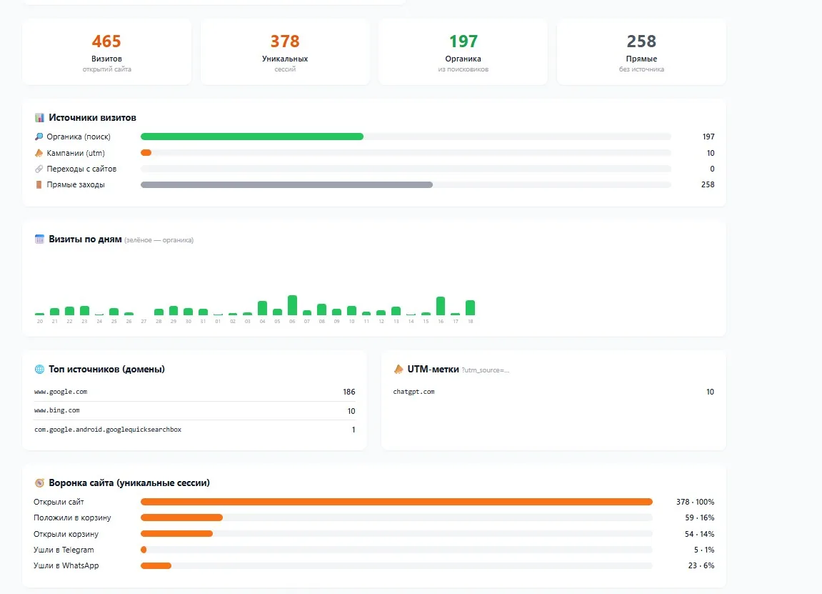Click the 54 · 14% funnel value

pos(700,534)
